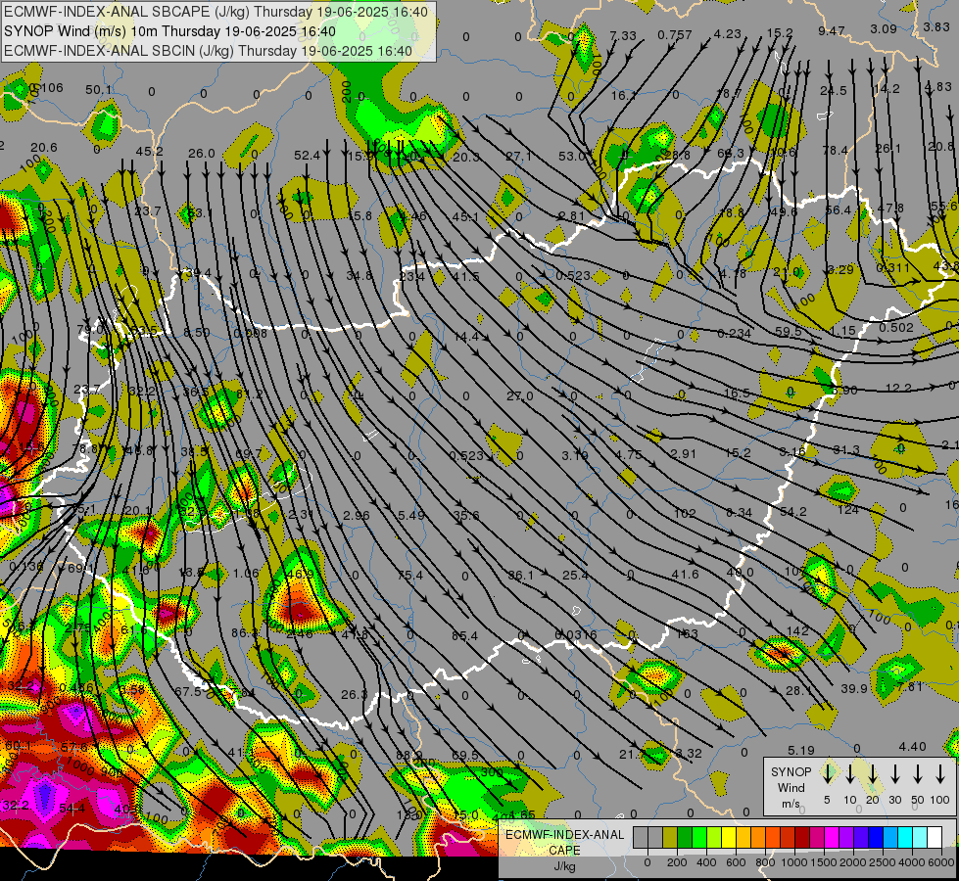Image resolution: width=959 pixels, height=881 pixels.
Task: Click the map value 59.5
Action: click(789, 332)
